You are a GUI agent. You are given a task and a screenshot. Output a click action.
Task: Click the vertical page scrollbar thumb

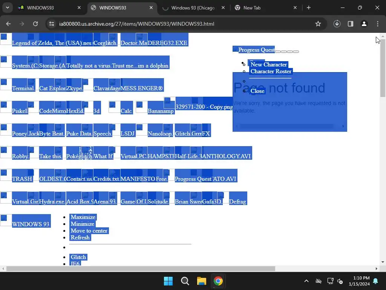click(383, 67)
